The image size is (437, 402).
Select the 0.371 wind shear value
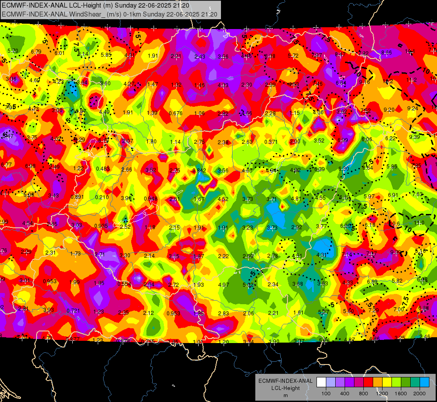(271, 142)
